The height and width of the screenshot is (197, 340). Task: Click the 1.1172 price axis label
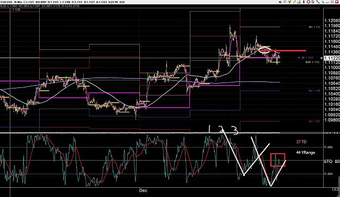tap(332, 36)
